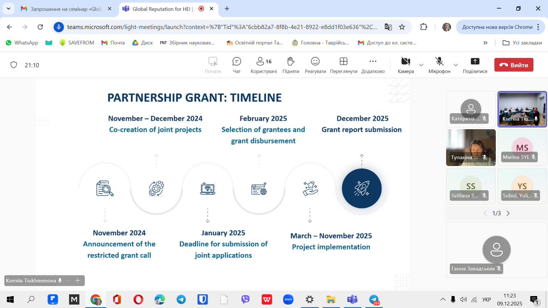Image resolution: width=548 pixels, height=308 pixels.
Task: Open Opera browser from the taskbar
Action: (138, 299)
